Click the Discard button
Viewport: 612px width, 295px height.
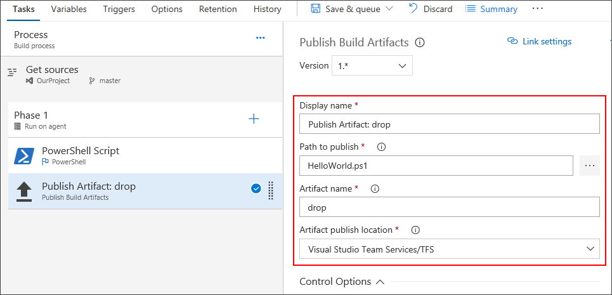coord(431,9)
